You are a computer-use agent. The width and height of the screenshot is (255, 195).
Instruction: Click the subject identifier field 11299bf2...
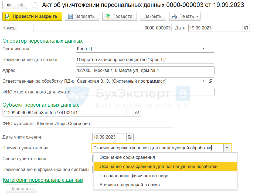point(64,113)
